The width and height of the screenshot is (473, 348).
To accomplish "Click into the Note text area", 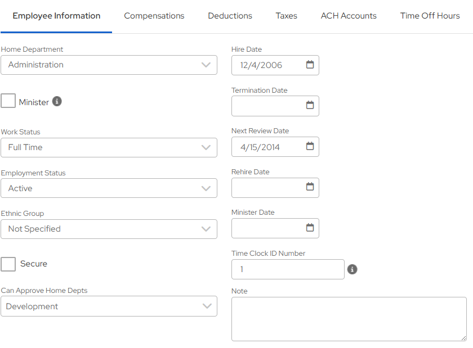I will (x=349, y=319).
